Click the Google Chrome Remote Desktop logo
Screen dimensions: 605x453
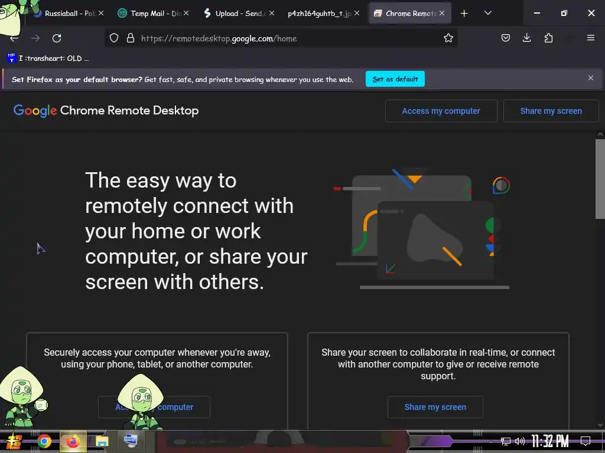[106, 110]
